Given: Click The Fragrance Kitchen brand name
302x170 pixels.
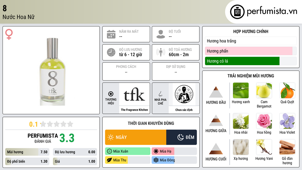Looking at the screenshot, I should (134, 110).
